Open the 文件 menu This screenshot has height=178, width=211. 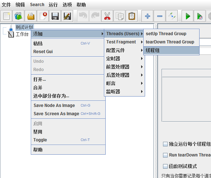(x=6, y=5)
